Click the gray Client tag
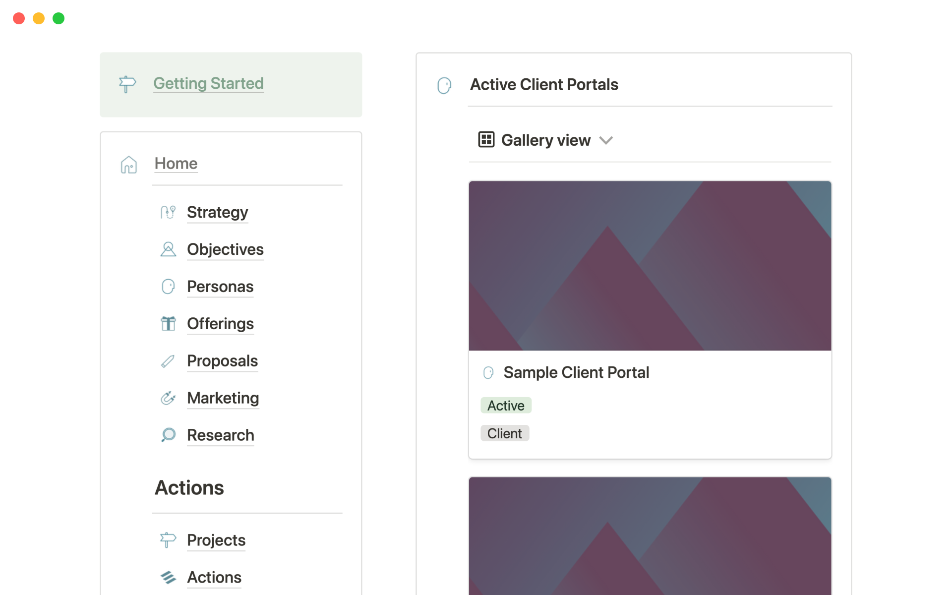The width and height of the screenshot is (952, 595). [504, 433]
